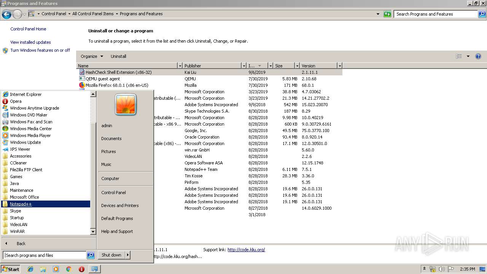Open Publisher column filter dropdown
Image resolution: width=487 pixels, height=274 pixels.
pos(243,66)
